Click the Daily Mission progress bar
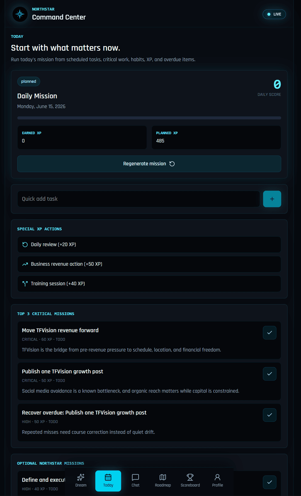 [x=149, y=118]
